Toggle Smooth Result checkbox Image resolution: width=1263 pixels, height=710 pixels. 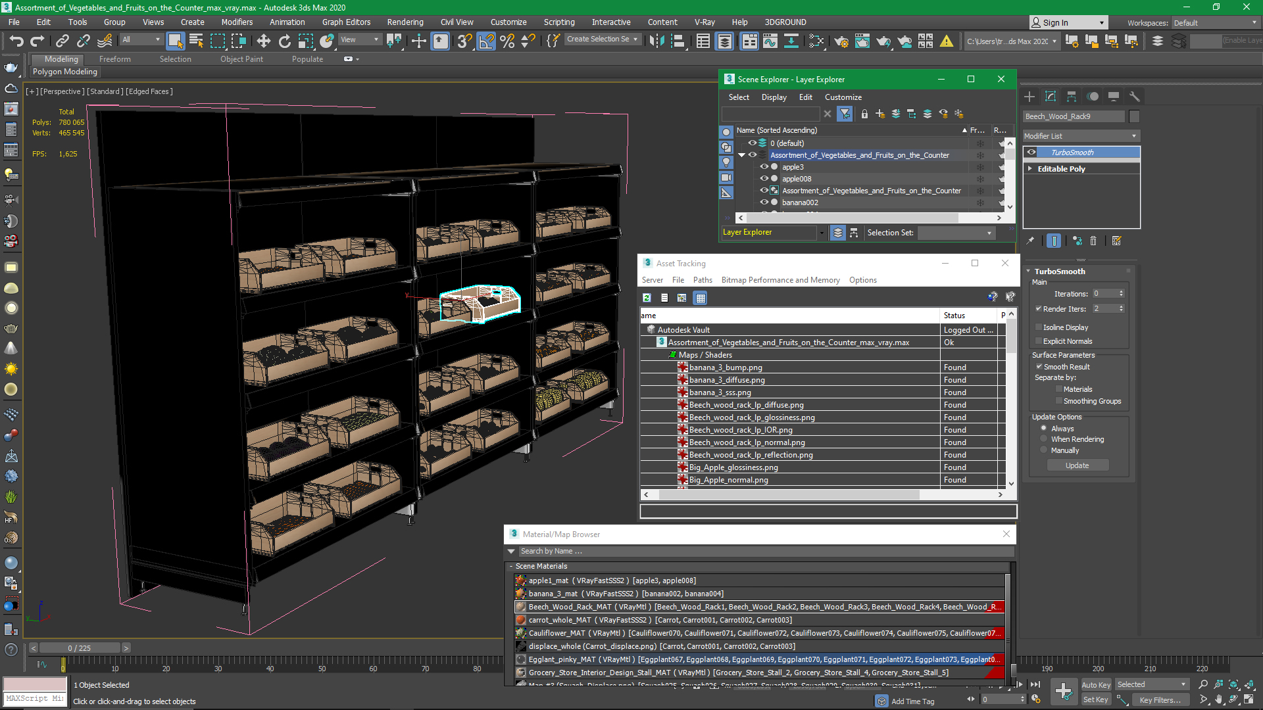click(1039, 367)
